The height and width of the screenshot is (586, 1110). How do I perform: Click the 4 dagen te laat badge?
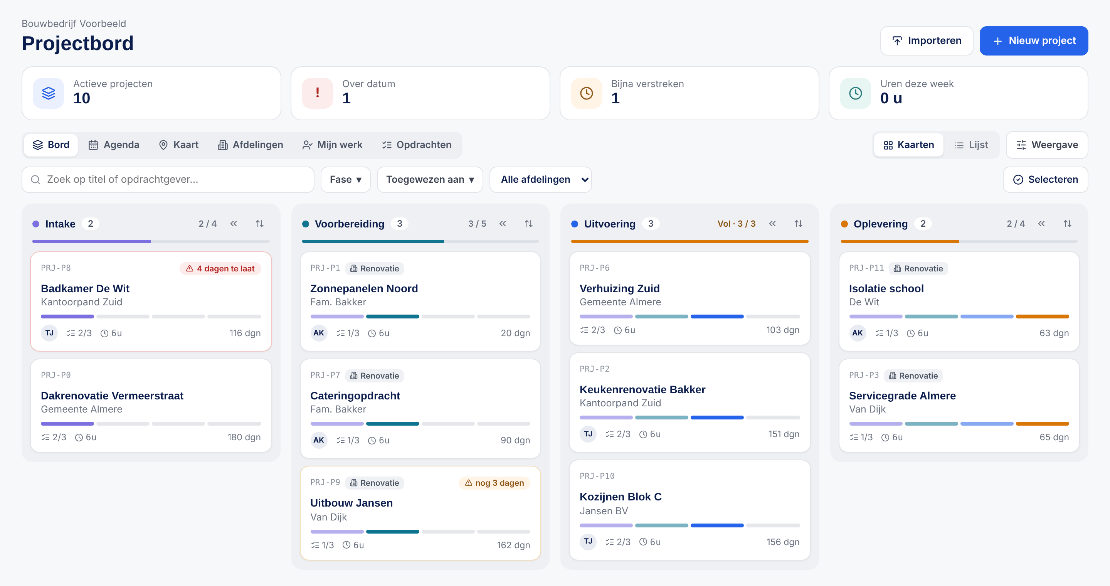[220, 268]
